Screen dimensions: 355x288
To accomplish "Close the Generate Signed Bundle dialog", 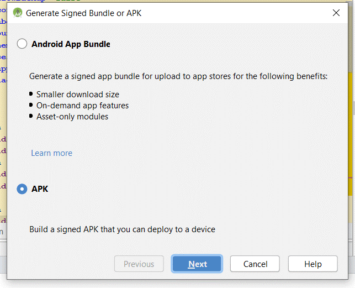I will (x=336, y=13).
